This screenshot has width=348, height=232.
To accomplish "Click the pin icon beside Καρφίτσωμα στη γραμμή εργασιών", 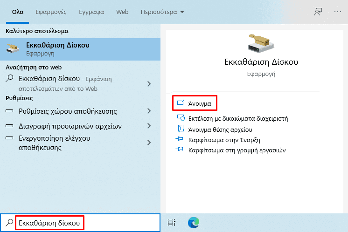I will 180,149.
